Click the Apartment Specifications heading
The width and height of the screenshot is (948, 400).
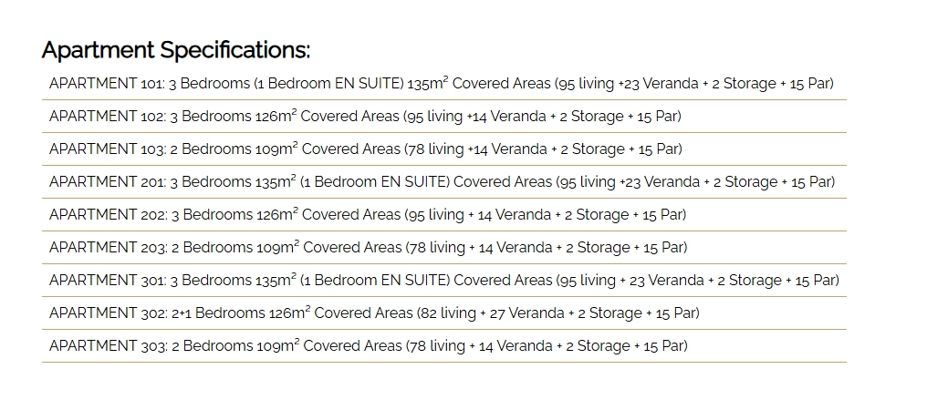(x=176, y=50)
